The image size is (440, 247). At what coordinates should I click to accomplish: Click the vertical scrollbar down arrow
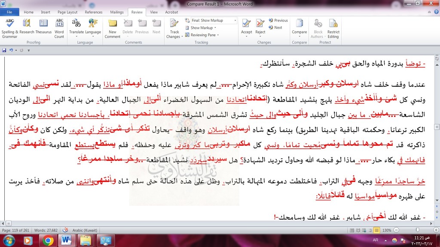[437, 201]
